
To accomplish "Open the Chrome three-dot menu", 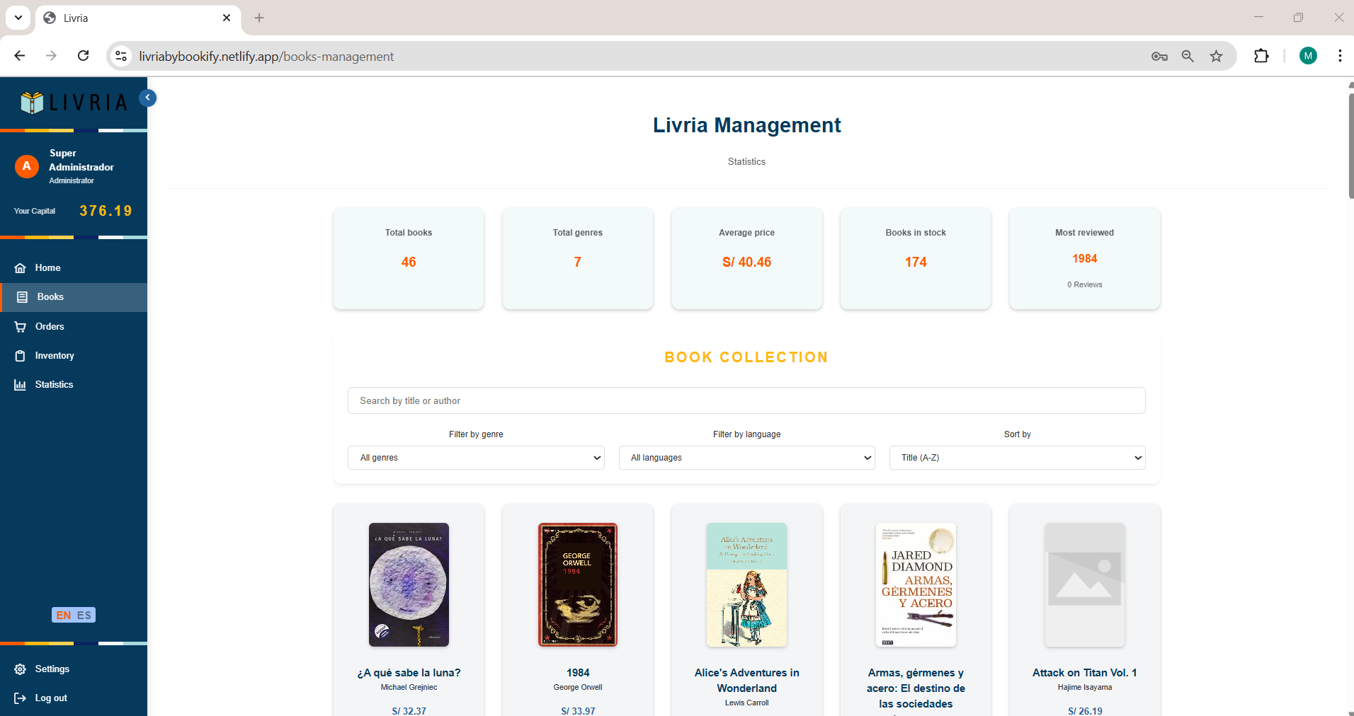I will click(1340, 56).
